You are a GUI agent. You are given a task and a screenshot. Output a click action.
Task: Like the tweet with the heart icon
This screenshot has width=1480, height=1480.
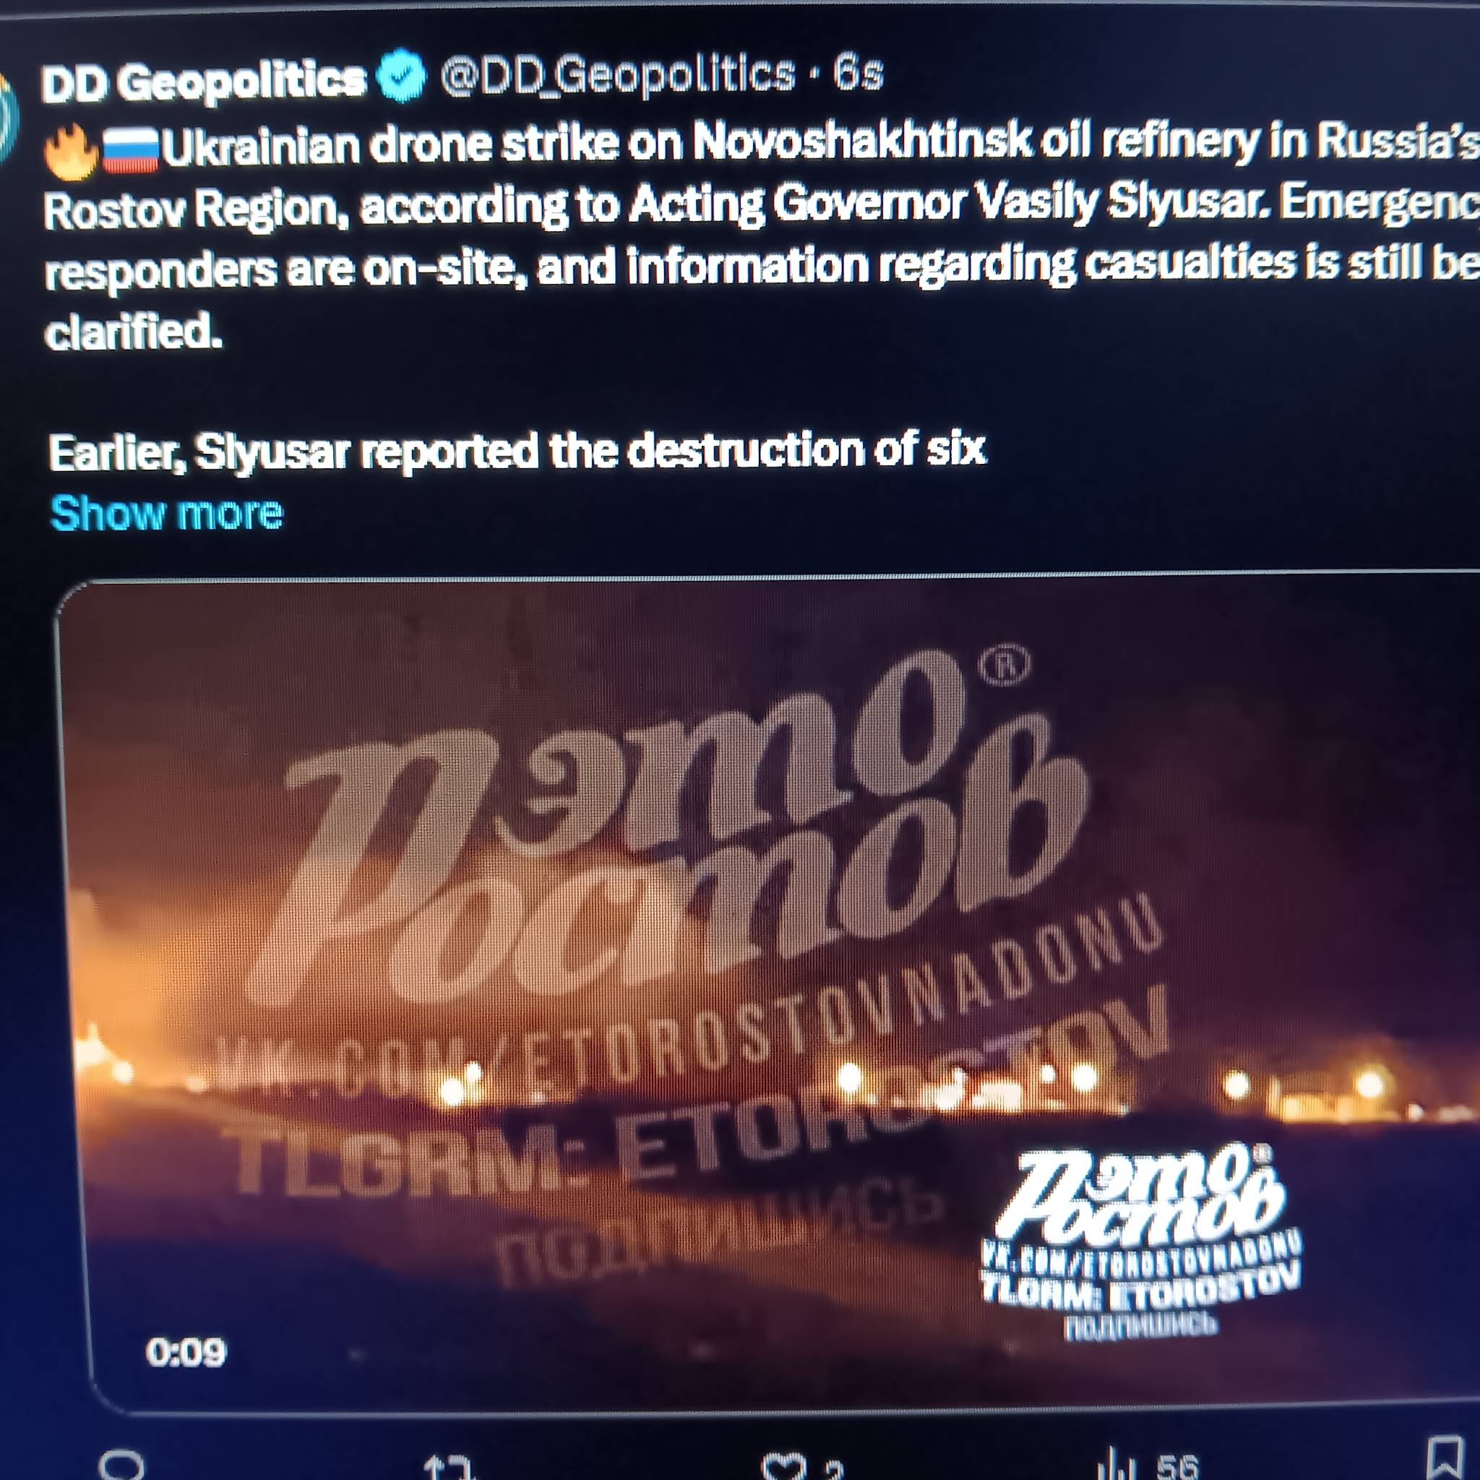[x=783, y=1467]
